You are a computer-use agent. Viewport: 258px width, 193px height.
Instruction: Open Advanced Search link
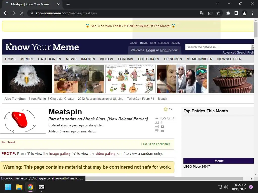(235, 53)
